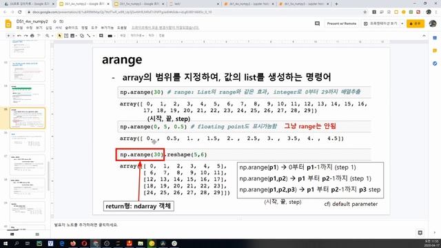Click the transition button in toolbar
Image resolution: width=441 pixels, height=248 pixels.
click(161, 36)
